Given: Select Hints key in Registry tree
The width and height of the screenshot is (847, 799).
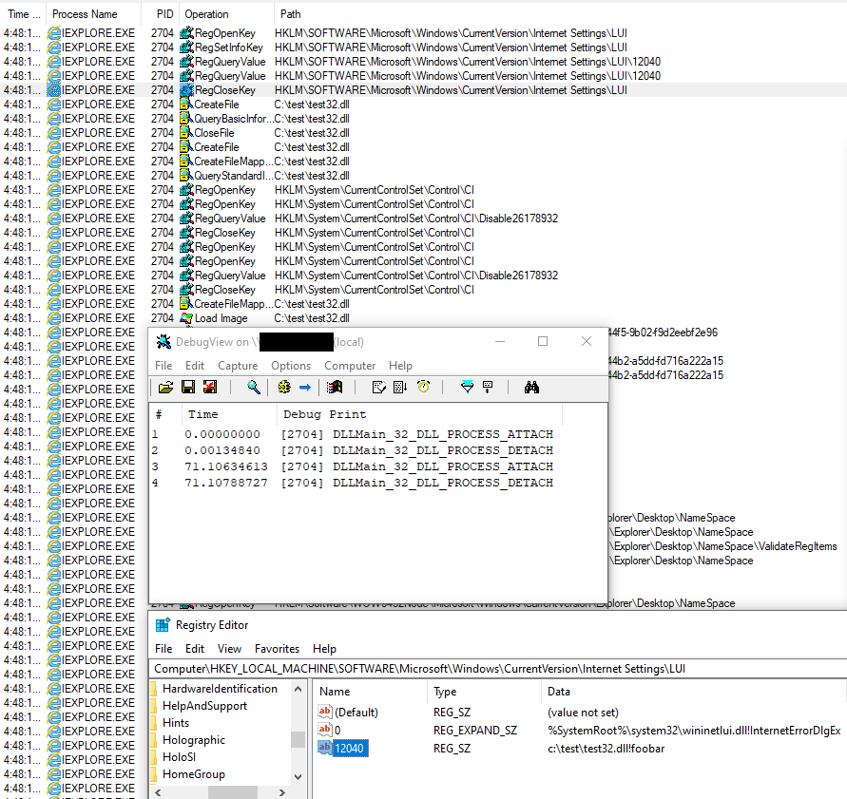Looking at the screenshot, I should pyautogui.click(x=176, y=723).
